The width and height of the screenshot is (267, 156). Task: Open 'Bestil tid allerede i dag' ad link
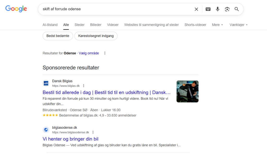[106, 92]
